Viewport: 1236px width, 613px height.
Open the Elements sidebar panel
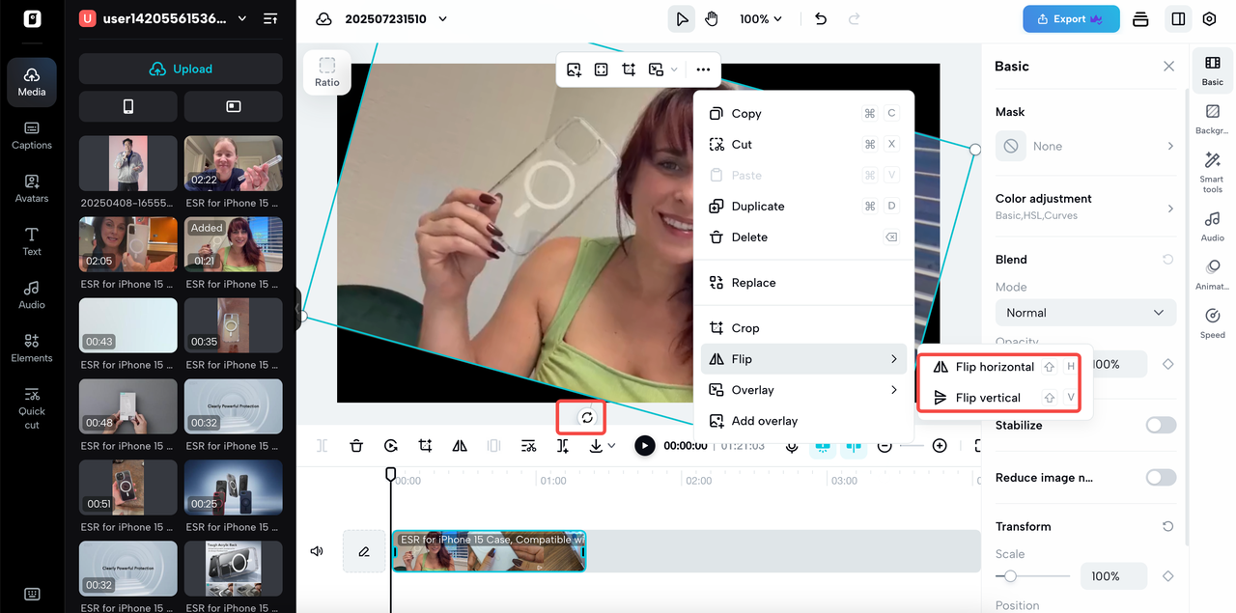32,348
